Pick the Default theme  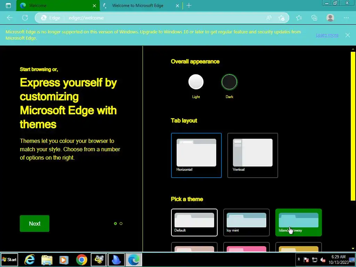(x=194, y=222)
